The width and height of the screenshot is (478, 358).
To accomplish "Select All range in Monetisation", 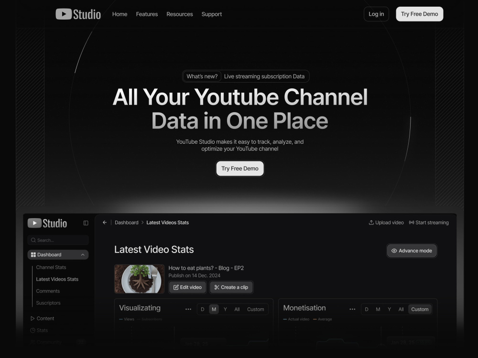I will 401,309.
